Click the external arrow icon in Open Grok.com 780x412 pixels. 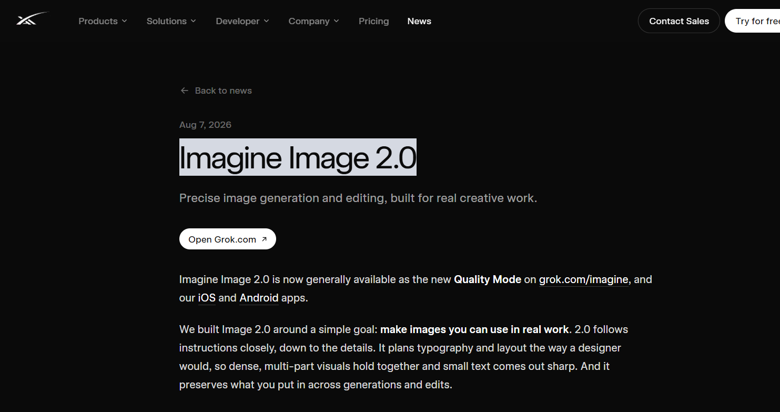pyautogui.click(x=264, y=239)
